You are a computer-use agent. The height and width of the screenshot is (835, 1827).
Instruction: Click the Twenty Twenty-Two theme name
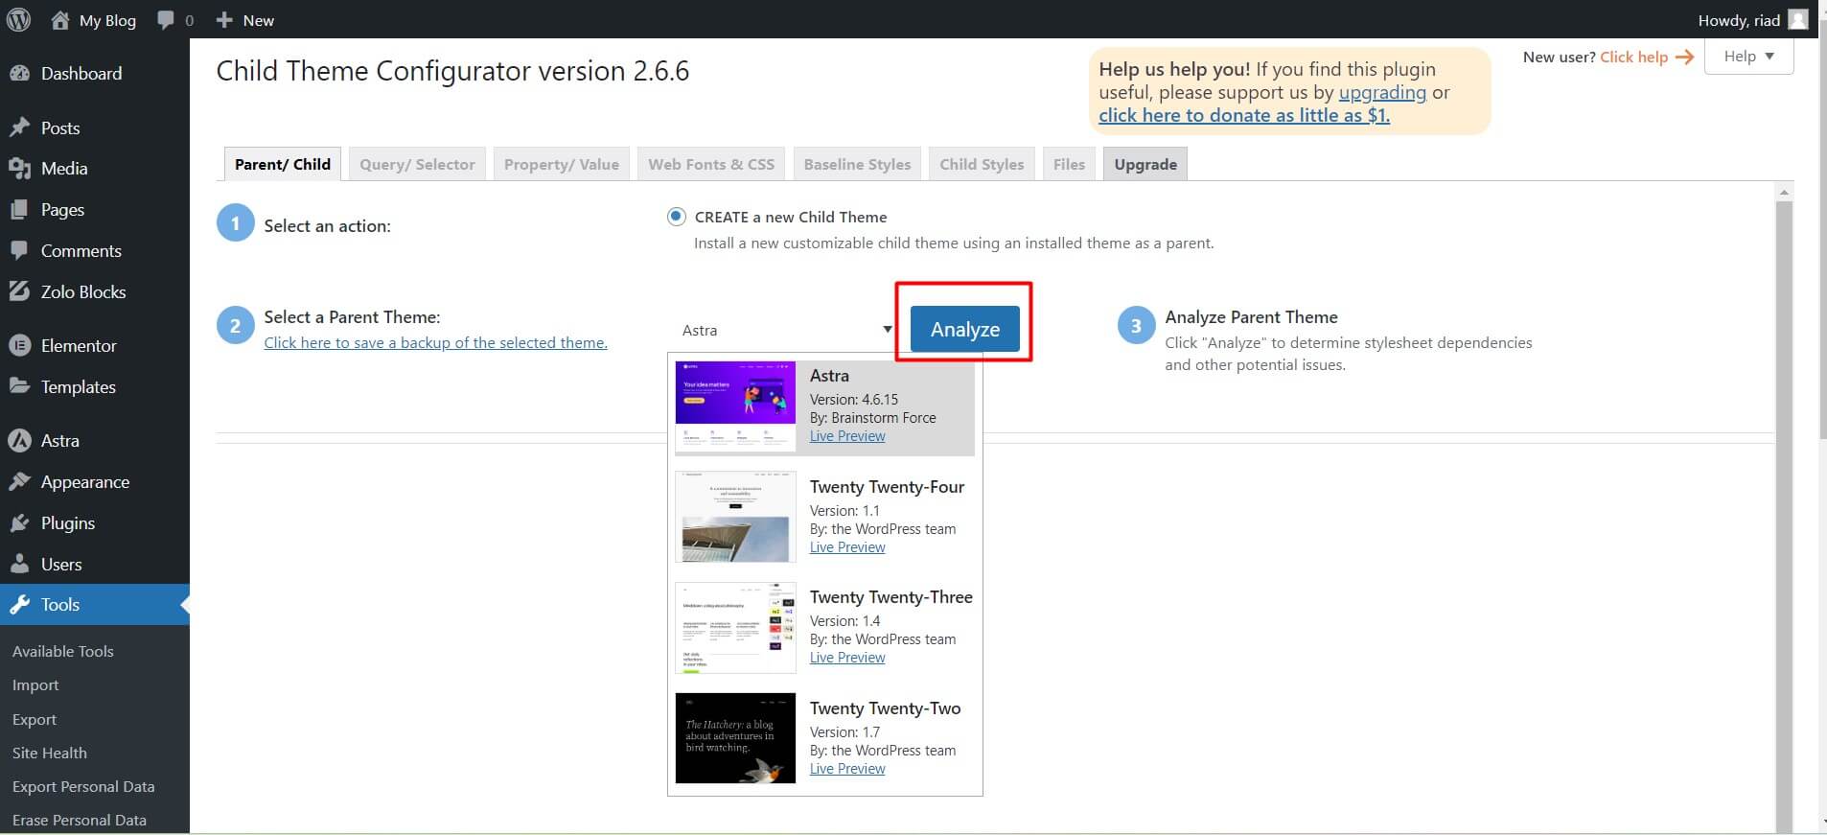click(885, 708)
